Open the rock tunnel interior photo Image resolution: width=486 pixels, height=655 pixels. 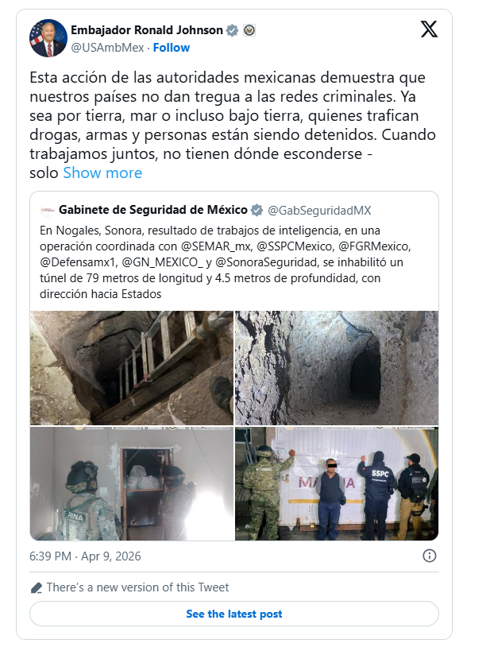pos(337,367)
